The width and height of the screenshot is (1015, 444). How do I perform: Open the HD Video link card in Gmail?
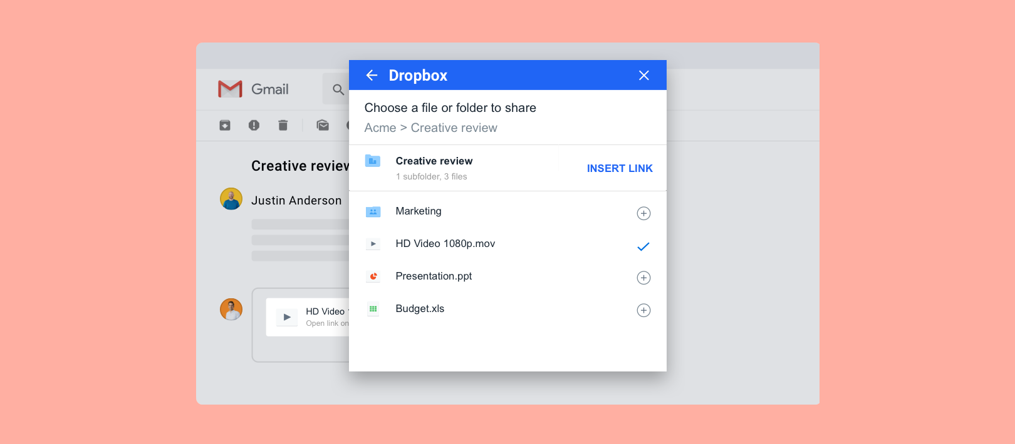coord(308,317)
